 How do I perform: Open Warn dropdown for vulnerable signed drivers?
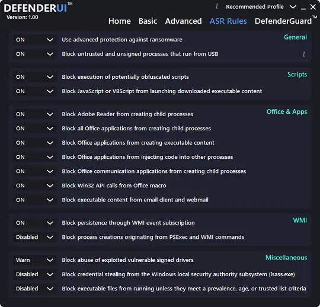(x=35, y=260)
